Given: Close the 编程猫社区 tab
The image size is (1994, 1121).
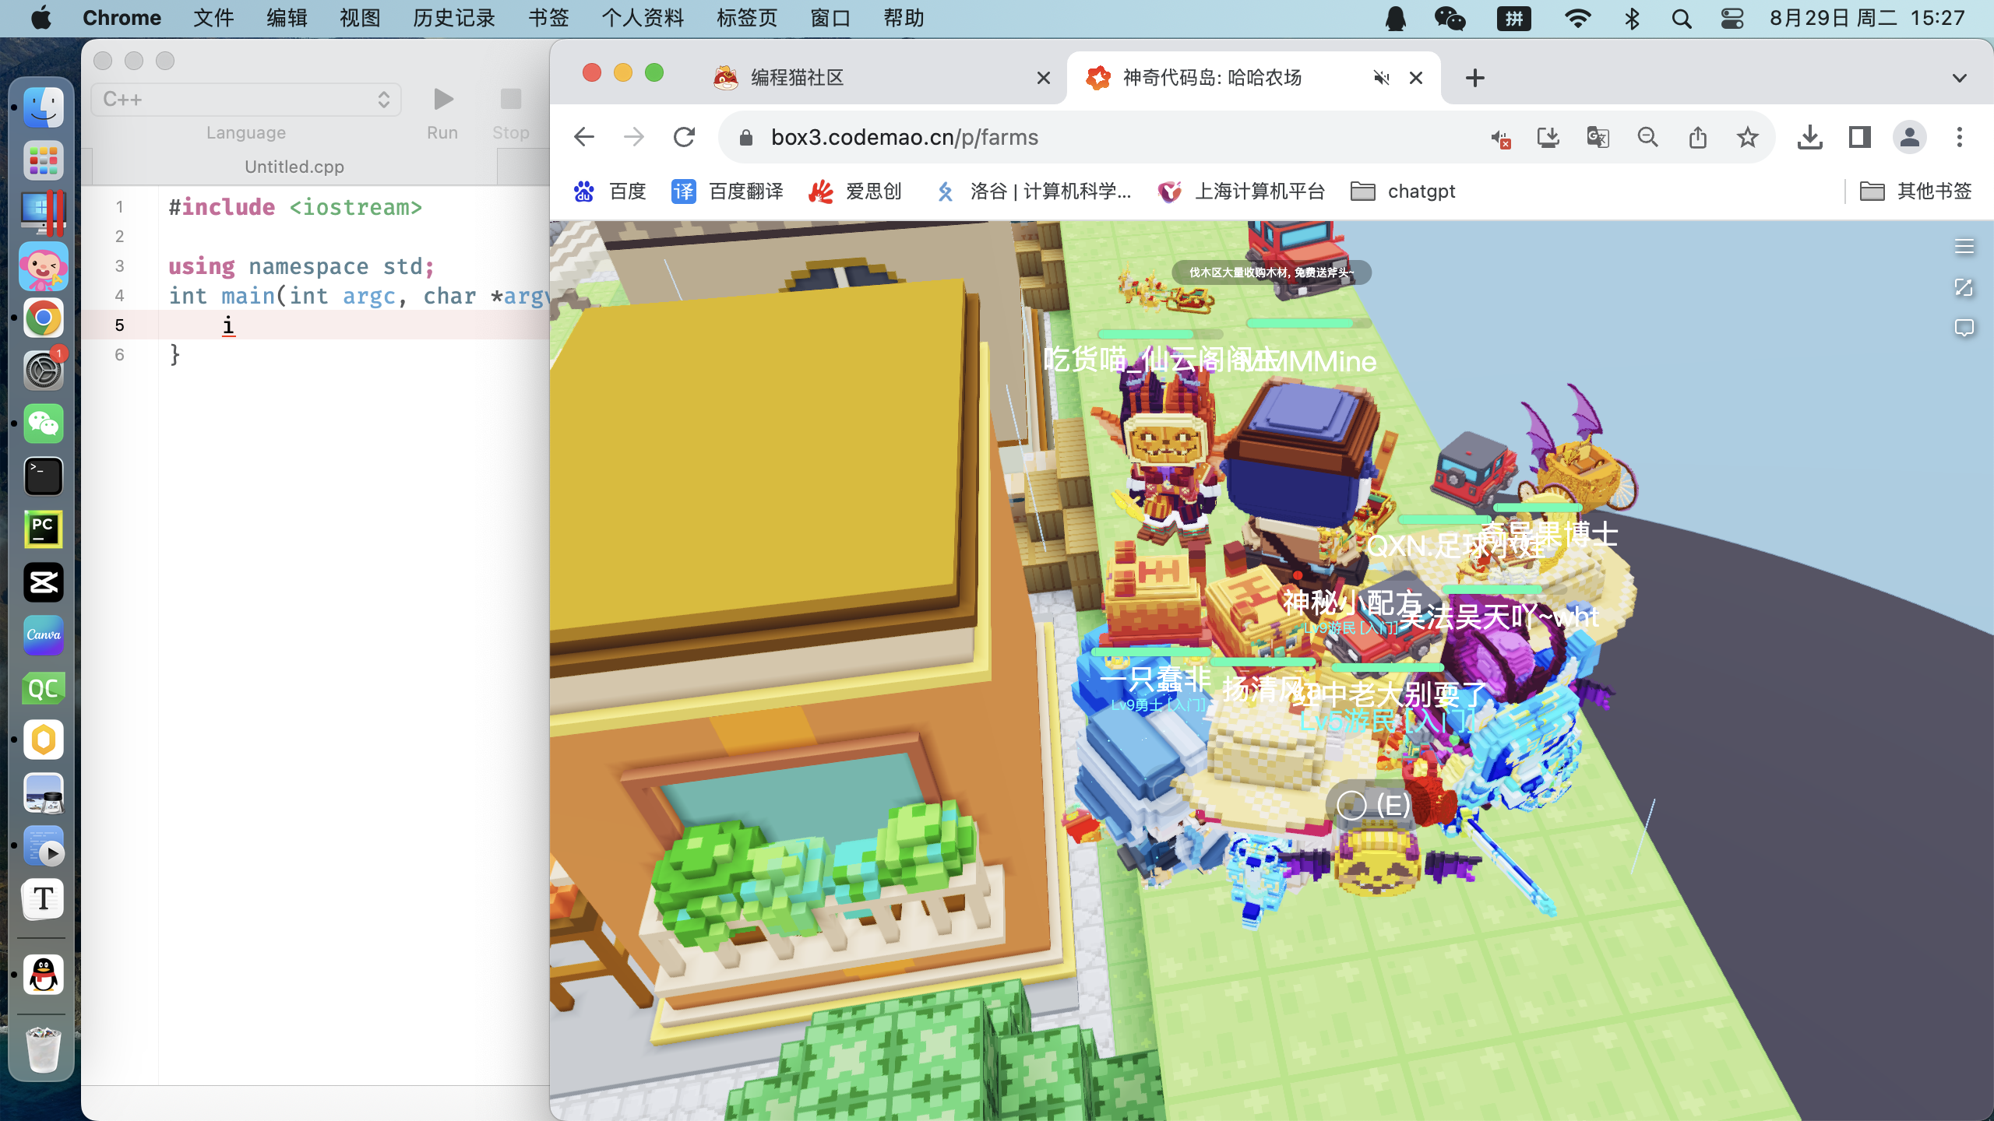Looking at the screenshot, I should [1044, 78].
